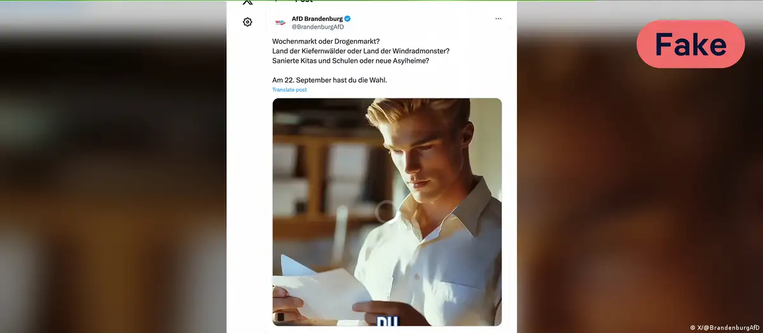Viewport: 763px width, 333px height.
Task: Click the Translate post link
Action: [x=289, y=90]
